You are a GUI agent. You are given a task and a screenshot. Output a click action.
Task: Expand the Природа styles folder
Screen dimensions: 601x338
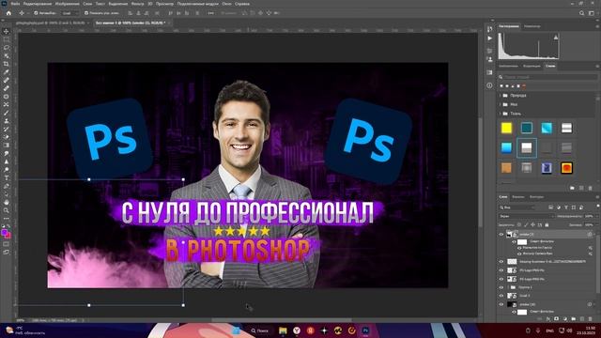501,96
